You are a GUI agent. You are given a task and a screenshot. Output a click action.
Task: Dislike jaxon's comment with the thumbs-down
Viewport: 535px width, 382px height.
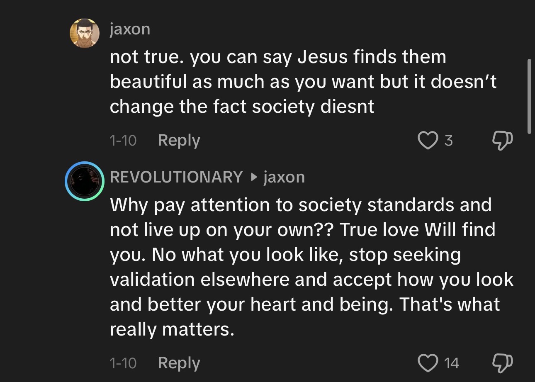502,141
